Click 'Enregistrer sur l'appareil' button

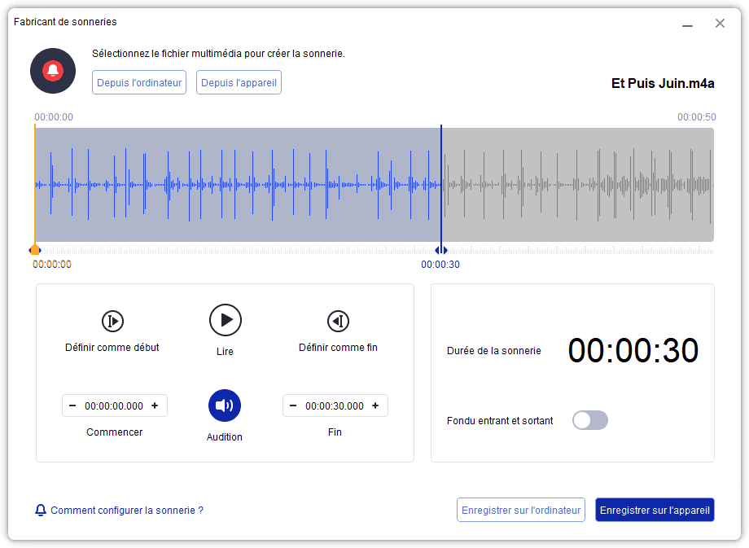coord(655,511)
